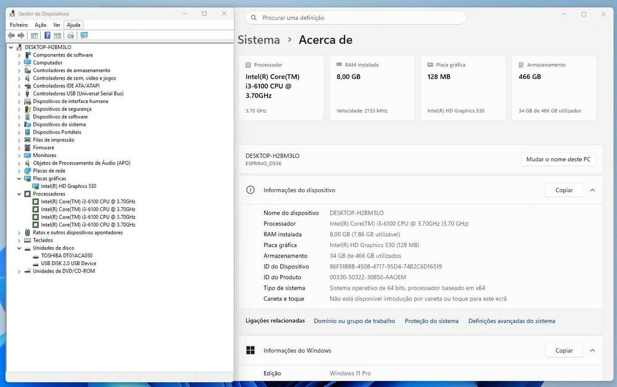Click the update device driver toolbar icon
Image resolution: width=617 pixels, height=387 pixels.
[x=70, y=36]
